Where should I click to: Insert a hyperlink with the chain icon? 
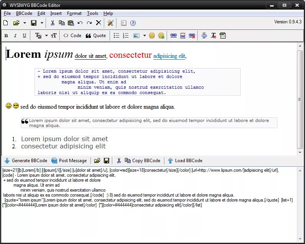(x=174, y=36)
